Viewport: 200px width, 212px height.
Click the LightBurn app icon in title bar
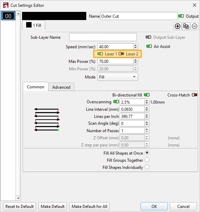6,5
